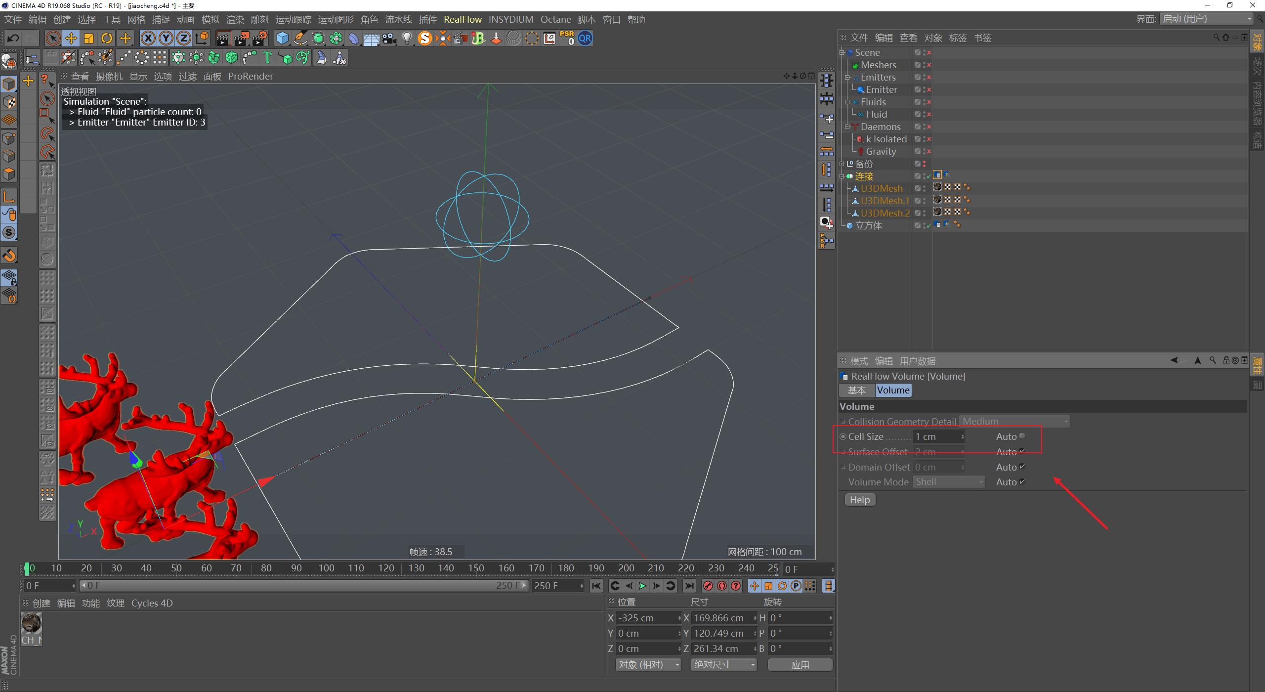Uncheck the Volume Mode Auto checkbox

click(1022, 481)
